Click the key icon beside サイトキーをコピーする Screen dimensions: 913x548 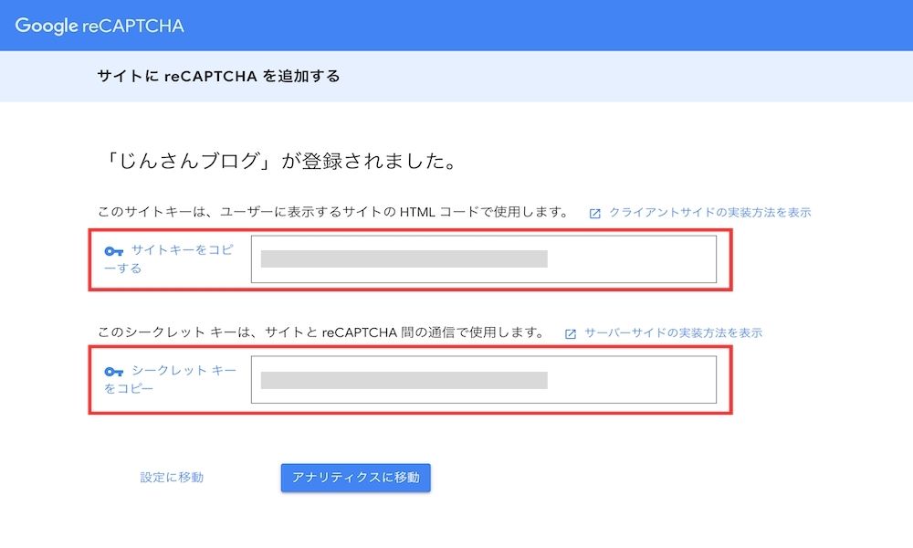point(113,251)
